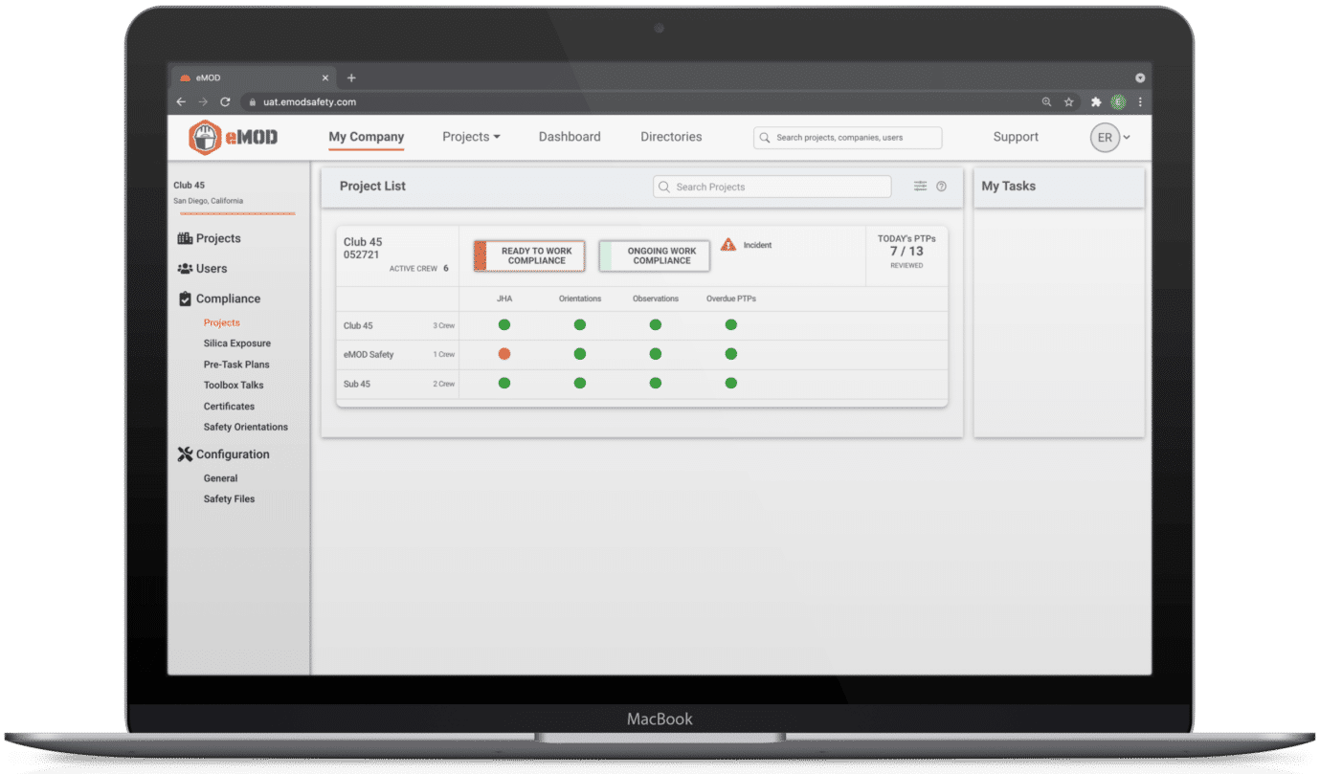Screen dimensions: 1320x774
Task: Click the Search Projects input field
Action: tap(772, 187)
